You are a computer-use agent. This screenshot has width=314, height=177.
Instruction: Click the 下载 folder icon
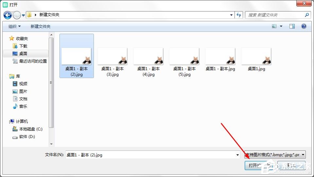(x=15, y=46)
